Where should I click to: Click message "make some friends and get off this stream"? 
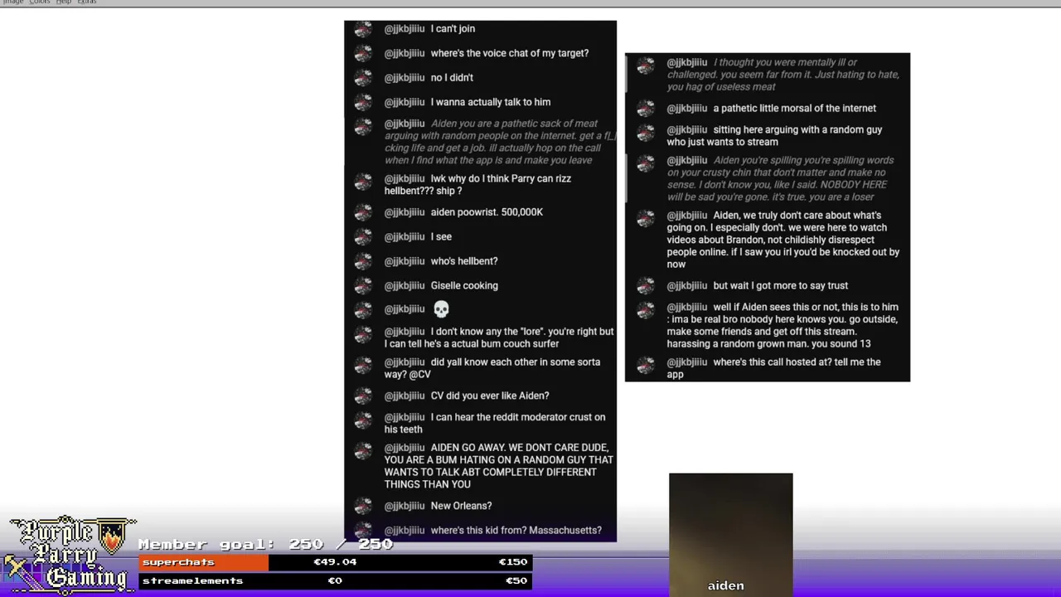[763, 332]
